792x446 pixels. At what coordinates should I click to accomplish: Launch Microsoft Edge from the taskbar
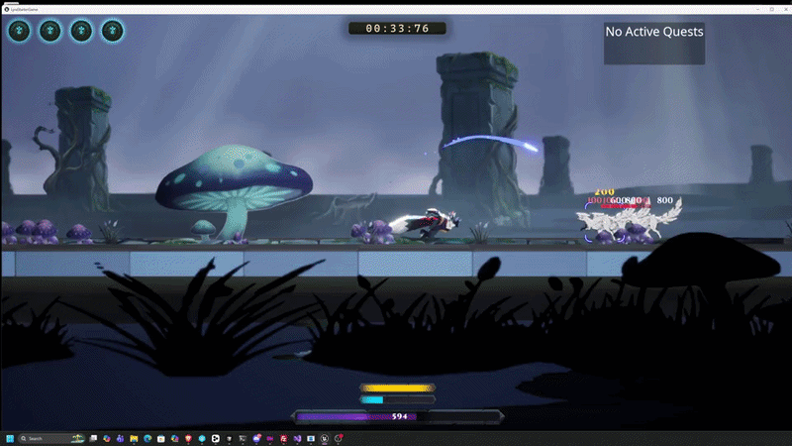[148, 438]
